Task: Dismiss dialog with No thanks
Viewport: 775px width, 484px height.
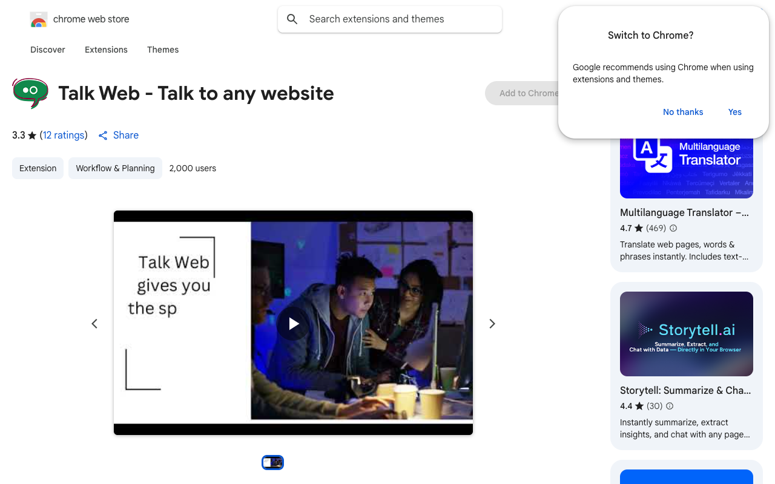Action: (683, 112)
